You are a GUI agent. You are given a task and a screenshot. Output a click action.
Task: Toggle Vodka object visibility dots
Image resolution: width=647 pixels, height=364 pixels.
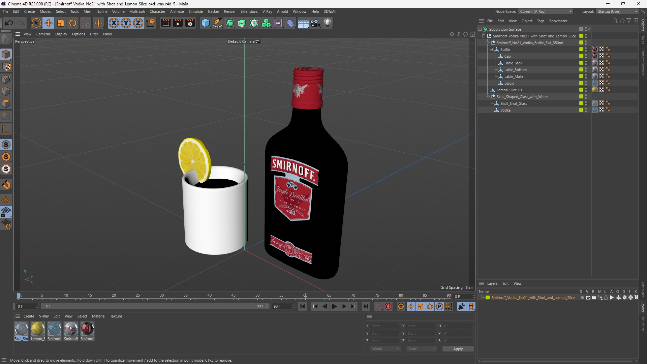pos(586,110)
